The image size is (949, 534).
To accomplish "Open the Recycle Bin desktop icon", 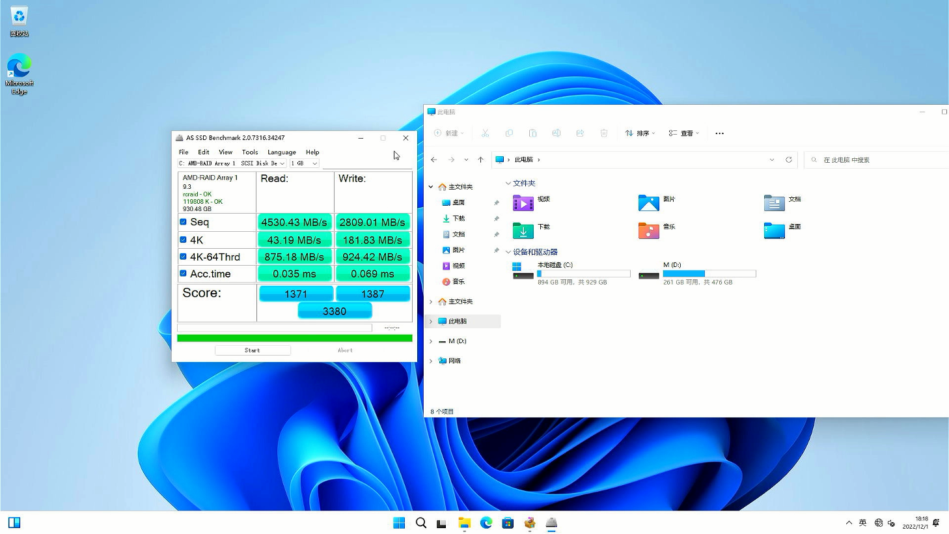I will coord(19,20).
